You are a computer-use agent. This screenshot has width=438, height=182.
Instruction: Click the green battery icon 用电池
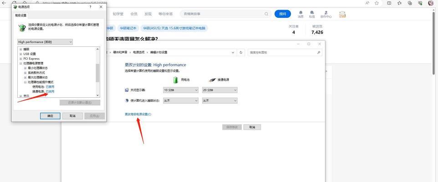click(x=175, y=80)
